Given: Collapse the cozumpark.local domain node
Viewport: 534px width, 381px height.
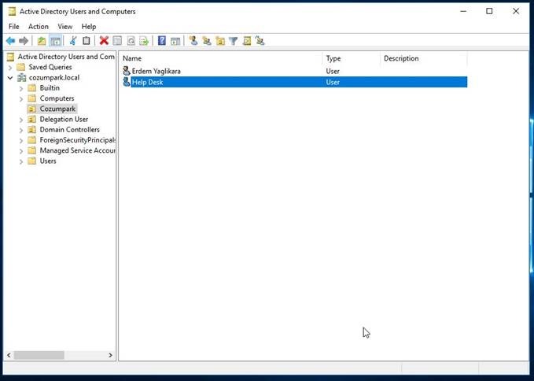Looking at the screenshot, I should pos(10,78).
